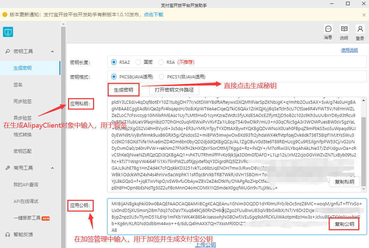Select the 生成密钥 sidebar item
The height and width of the screenshot is (248, 369).
tap(30, 68)
